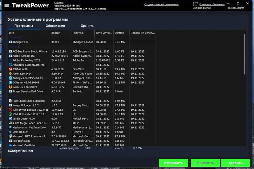The height and width of the screenshot is (169, 254).
Task: Click the FinalWire publisher cell
Action: click(x=78, y=69)
